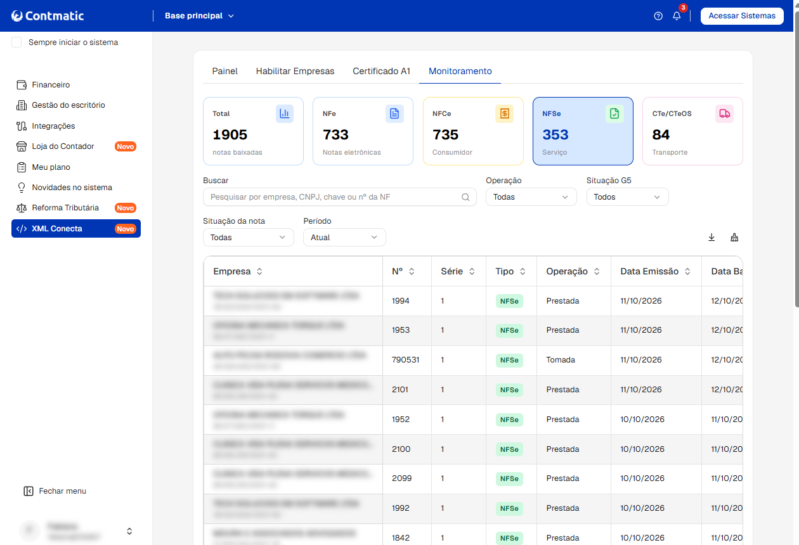This screenshot has width=799, height=545.
Task: Switch to the Habilitar Empresas tab
Action: coord(296,71)
